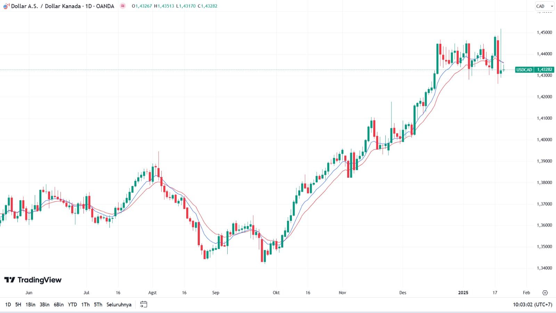Click the Jun label on the time axis

pos(29,292)
